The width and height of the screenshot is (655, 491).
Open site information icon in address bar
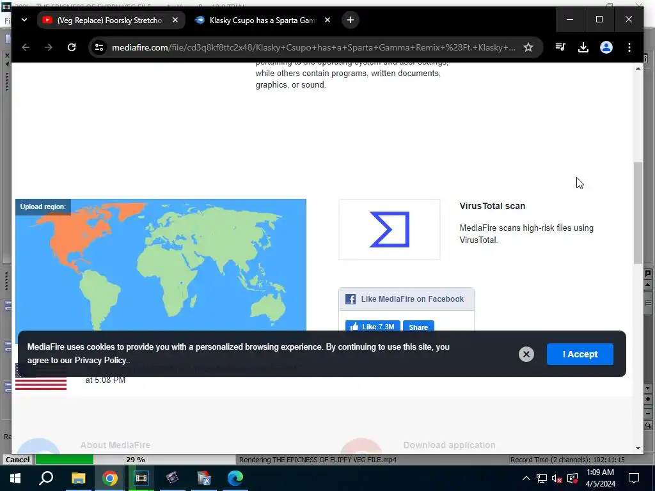point(99,47)
